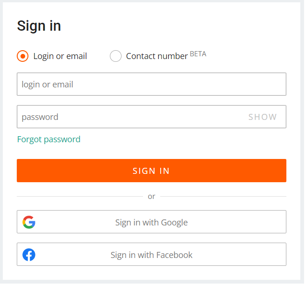
Task: Select the Login or email radio button
Action: 23,56
